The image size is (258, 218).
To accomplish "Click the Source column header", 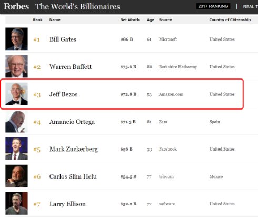I will pyautogui.click(x=165, y=20).
